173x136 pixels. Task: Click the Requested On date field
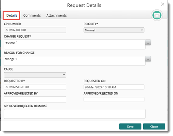coord(114,87)
